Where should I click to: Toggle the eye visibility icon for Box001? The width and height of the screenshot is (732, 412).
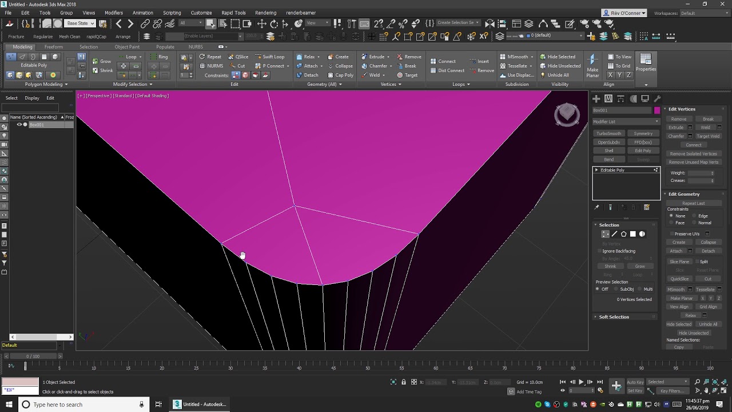tap(19, 125)
